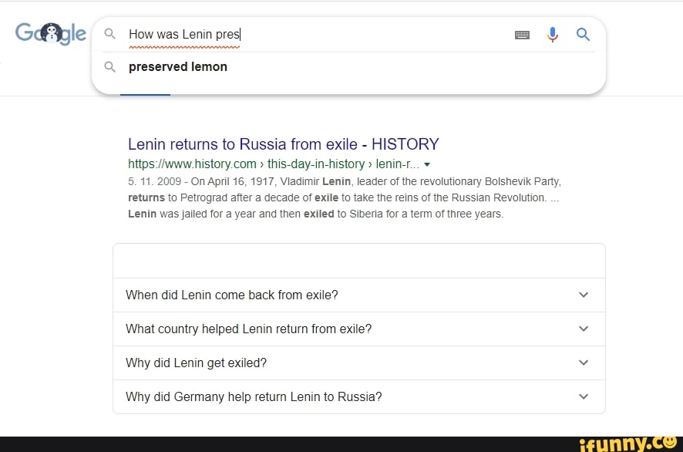Open 'Lenin returns to Russia from exile - HISTORY'
The height and width of the screenshot is (452, 683).
[283, 144]
